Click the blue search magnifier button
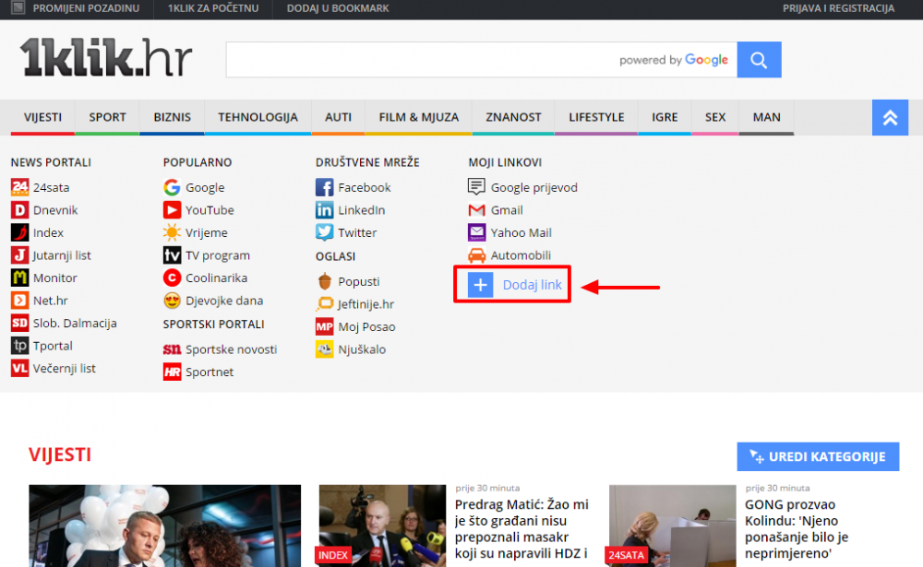The image size is (923, 567). pos(759,59)
